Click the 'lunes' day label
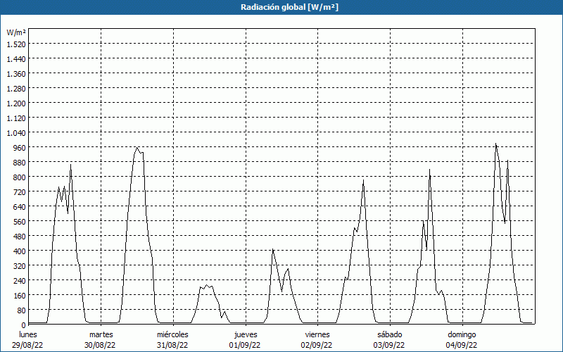This screenshot has width=563, height=352. click(28, 334)
